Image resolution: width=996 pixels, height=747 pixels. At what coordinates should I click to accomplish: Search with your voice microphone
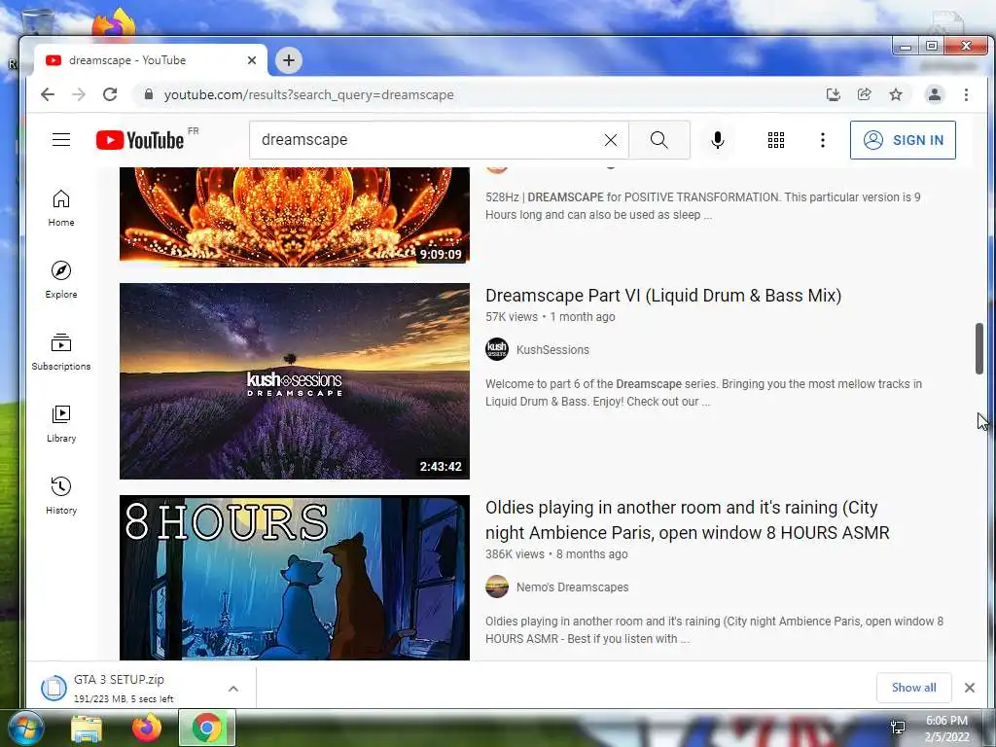click(718, 140)
